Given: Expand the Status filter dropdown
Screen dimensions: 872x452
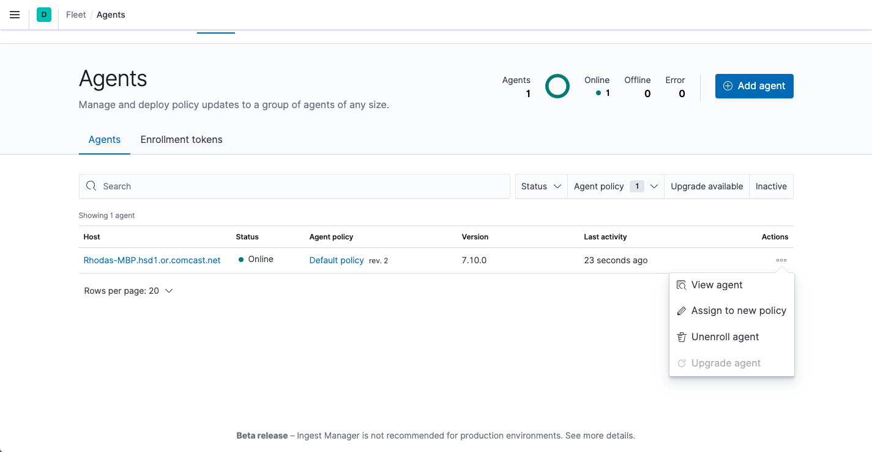Looking at the screenshot, I should pyautogui.click(x=541, y=186).
